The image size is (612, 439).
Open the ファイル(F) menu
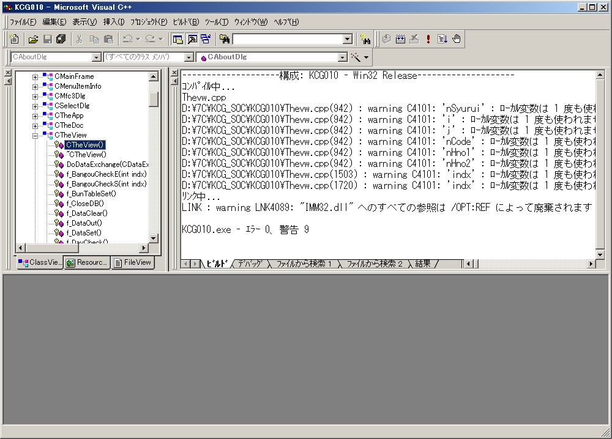(x=23, y=22)
